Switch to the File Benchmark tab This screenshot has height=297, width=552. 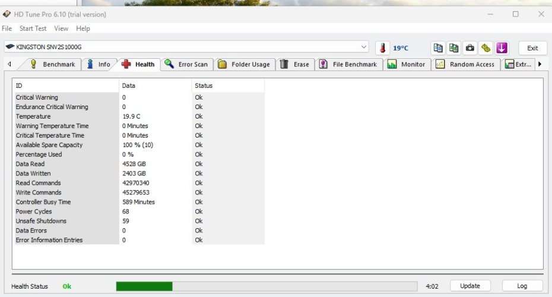(x=348, y=65)
